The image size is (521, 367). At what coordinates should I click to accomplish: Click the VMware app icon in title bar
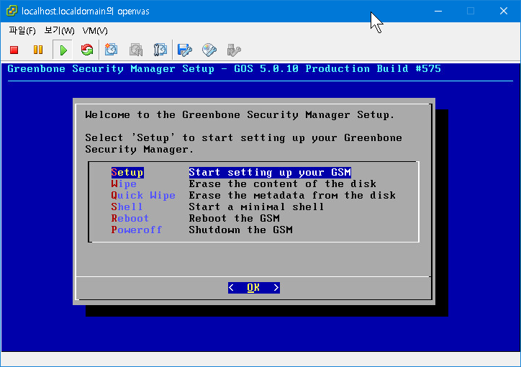pos(12,11)
